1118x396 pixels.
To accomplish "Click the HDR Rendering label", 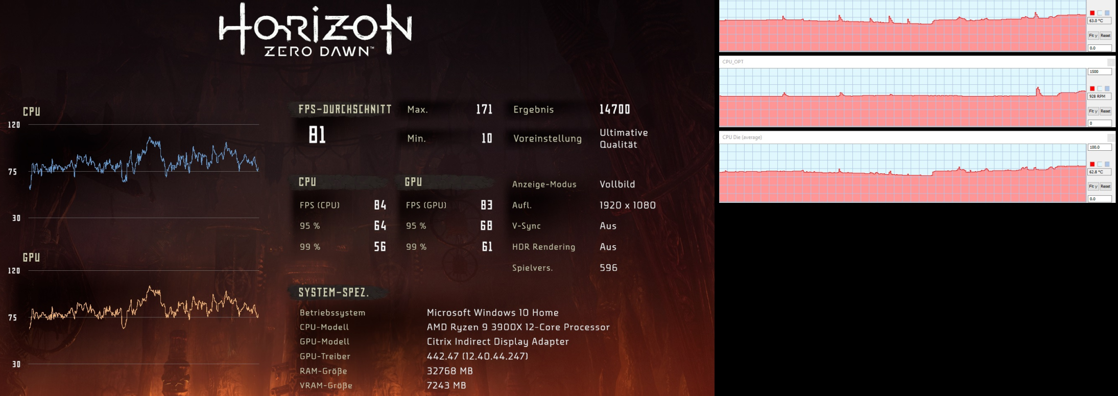I will click(544, 247).
